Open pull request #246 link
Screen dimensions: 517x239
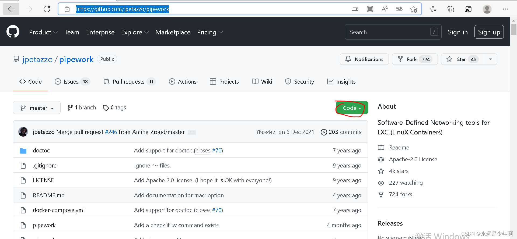point(111,132)
